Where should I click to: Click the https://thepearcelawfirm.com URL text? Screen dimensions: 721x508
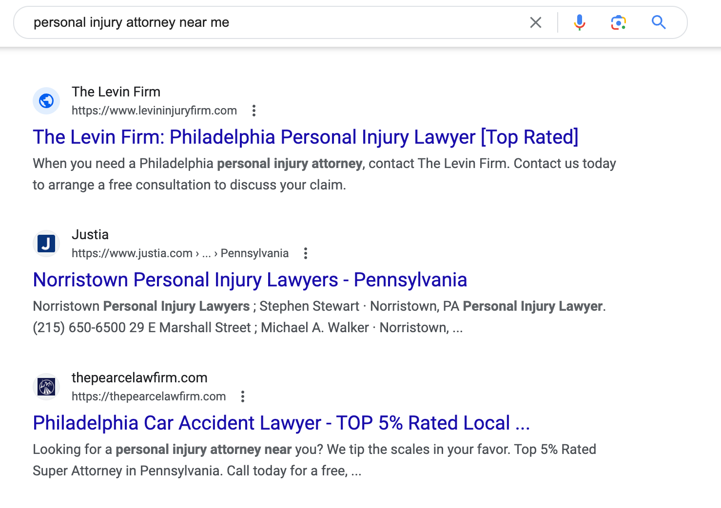click(x=149, y=396)
